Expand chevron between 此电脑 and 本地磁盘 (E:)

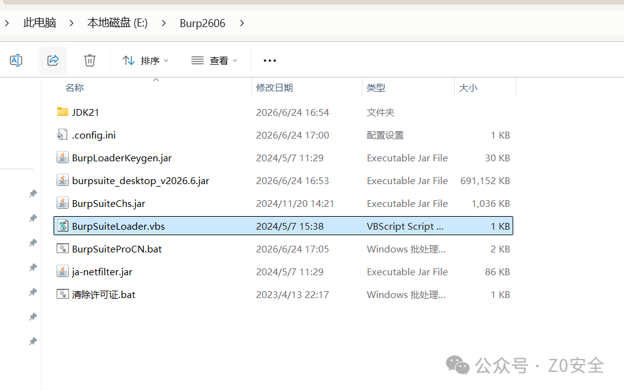click(71, 23)
